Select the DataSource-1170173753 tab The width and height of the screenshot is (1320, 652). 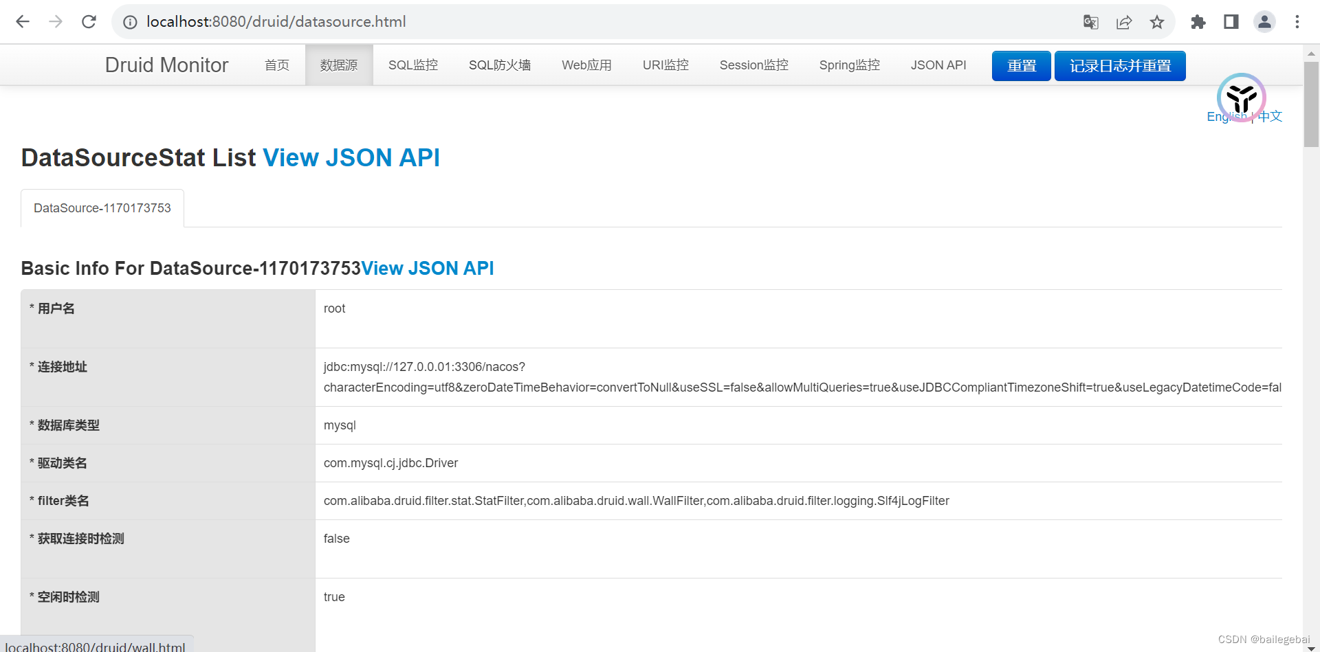102,207
